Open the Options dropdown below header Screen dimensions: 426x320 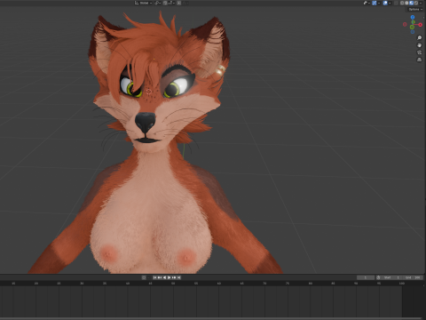[x=415, y=10]
